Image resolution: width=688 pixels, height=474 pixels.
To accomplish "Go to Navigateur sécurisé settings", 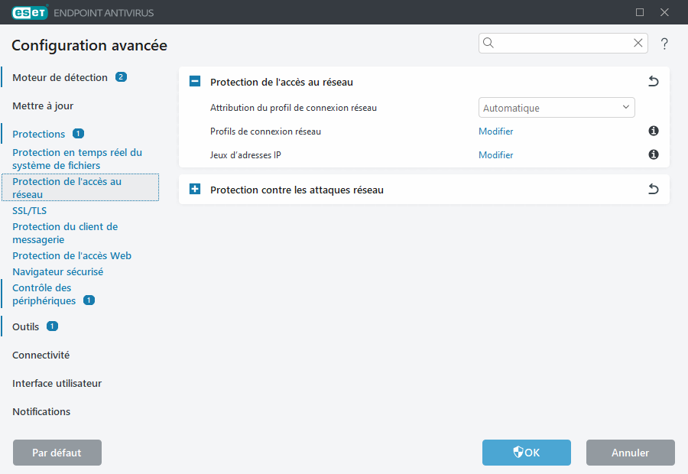I will [57, 271].
